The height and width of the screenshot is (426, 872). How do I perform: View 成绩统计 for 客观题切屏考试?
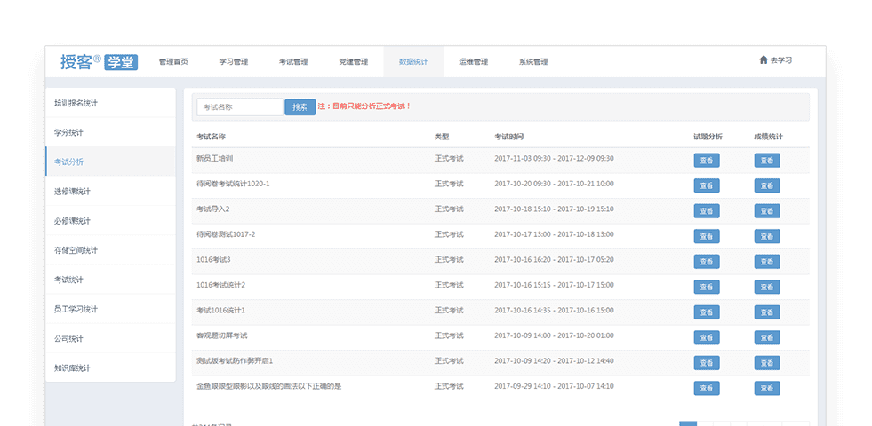click(767, 337)
